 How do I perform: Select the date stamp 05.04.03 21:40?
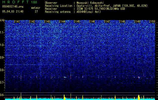coord(13,11)
